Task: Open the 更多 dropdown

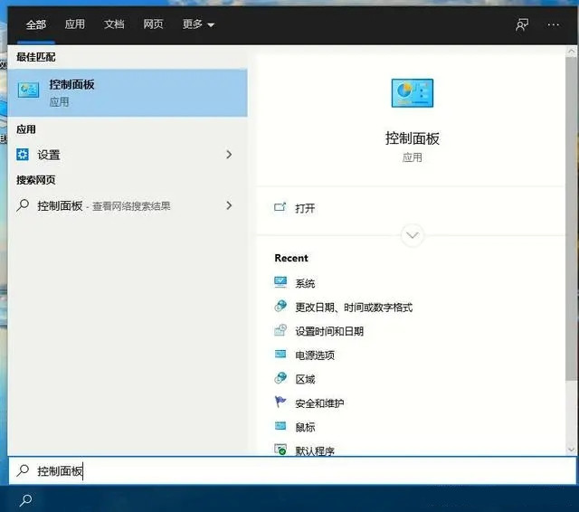Action: click(x=198, y=24)
